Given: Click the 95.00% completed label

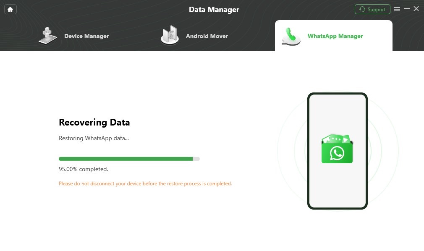Looking at the screenshot, I should point(83,169).
